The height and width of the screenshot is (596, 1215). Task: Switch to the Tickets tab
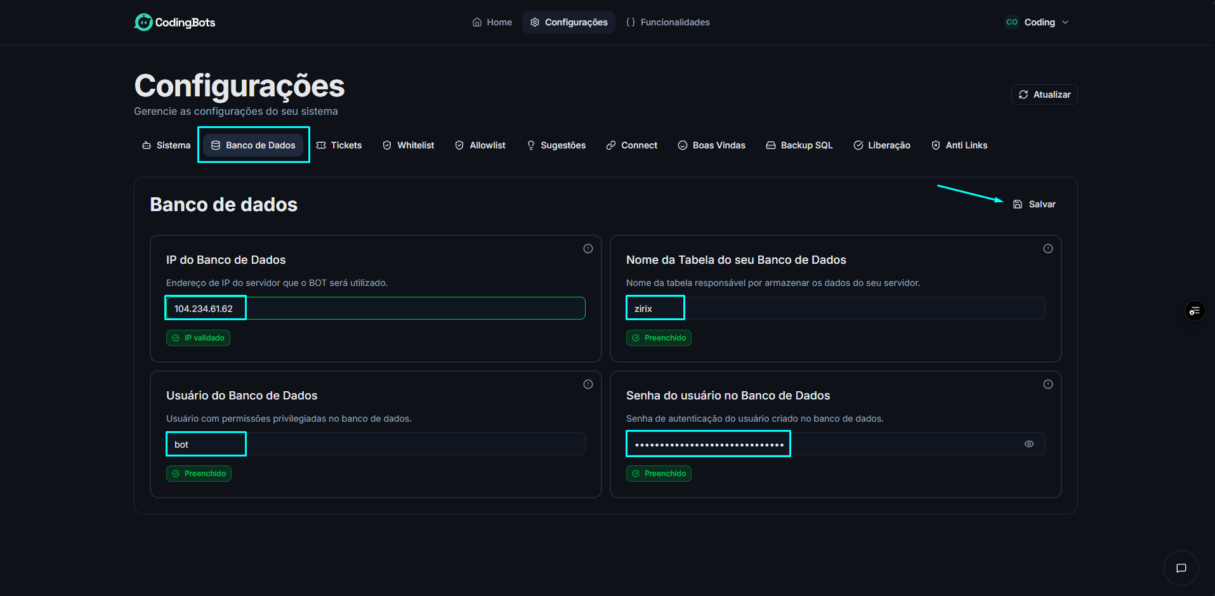[339, 145]
